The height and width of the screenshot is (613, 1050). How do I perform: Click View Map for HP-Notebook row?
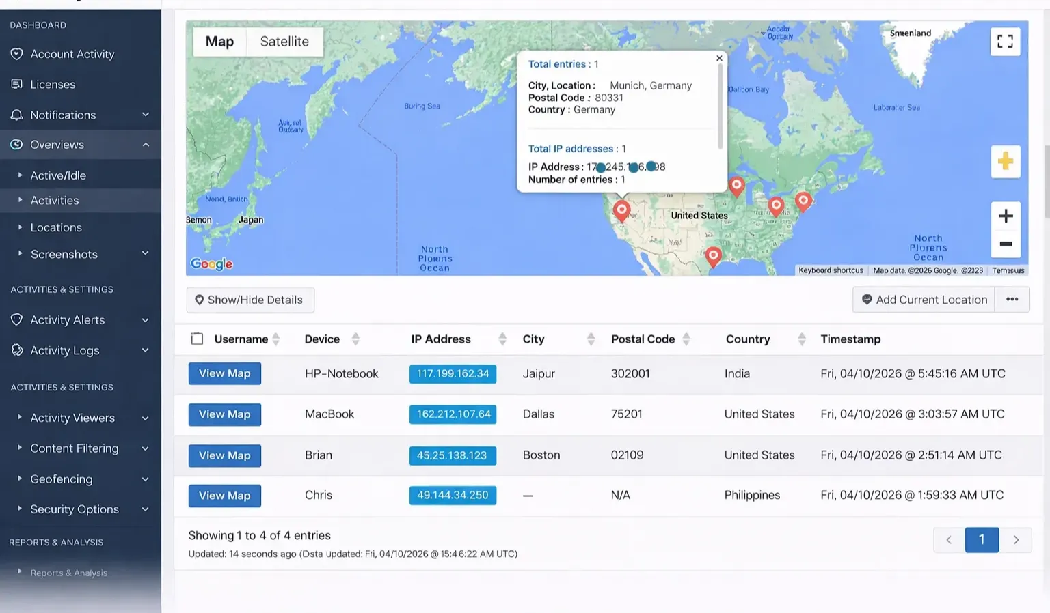pos(224,373)
